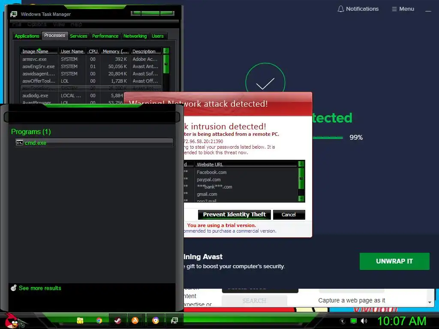The image size is (439, 329).
Task: Click See more results link
Action: click(40, 288)
